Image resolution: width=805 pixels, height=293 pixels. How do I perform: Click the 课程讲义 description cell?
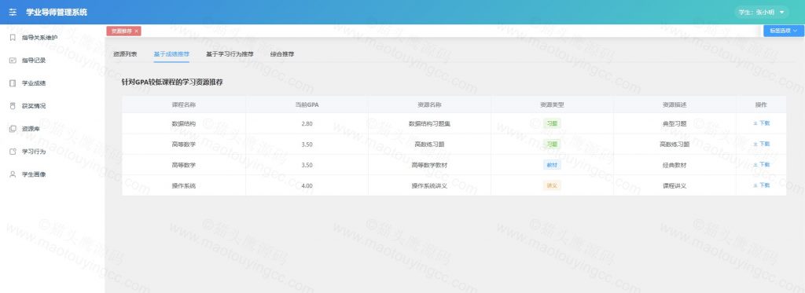tap(675, 185)
